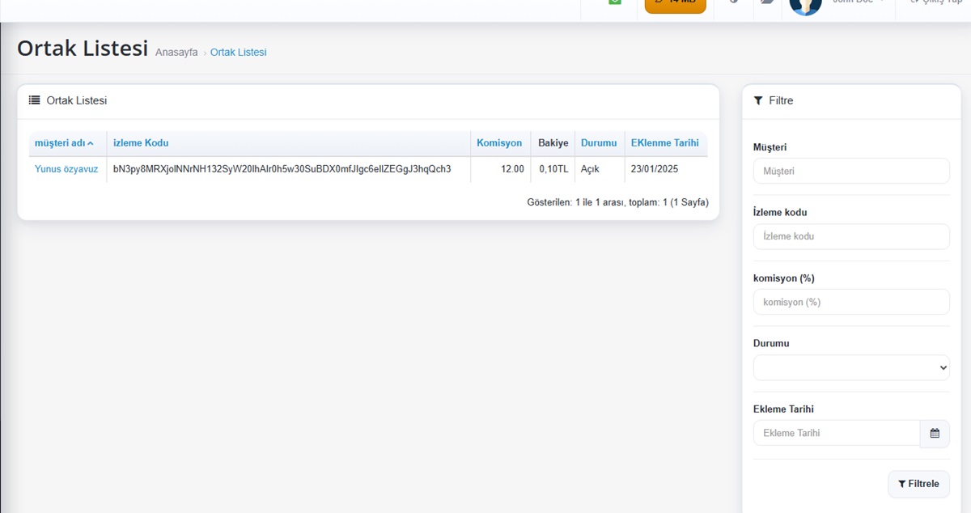Open the Durumu dropdown in filter
The image size is (971, 513).
coord(851,367)
